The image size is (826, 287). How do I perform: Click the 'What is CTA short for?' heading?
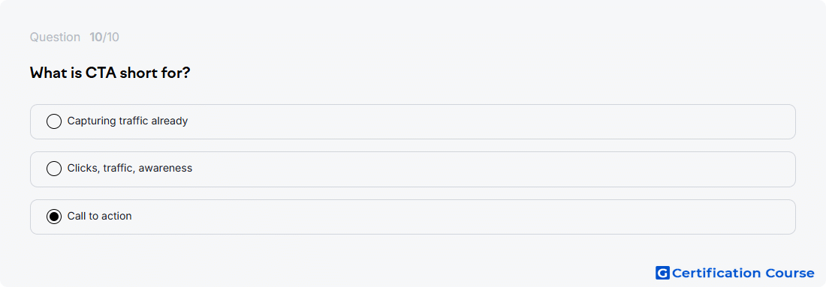pyautogui.click(x=110, y=73)
